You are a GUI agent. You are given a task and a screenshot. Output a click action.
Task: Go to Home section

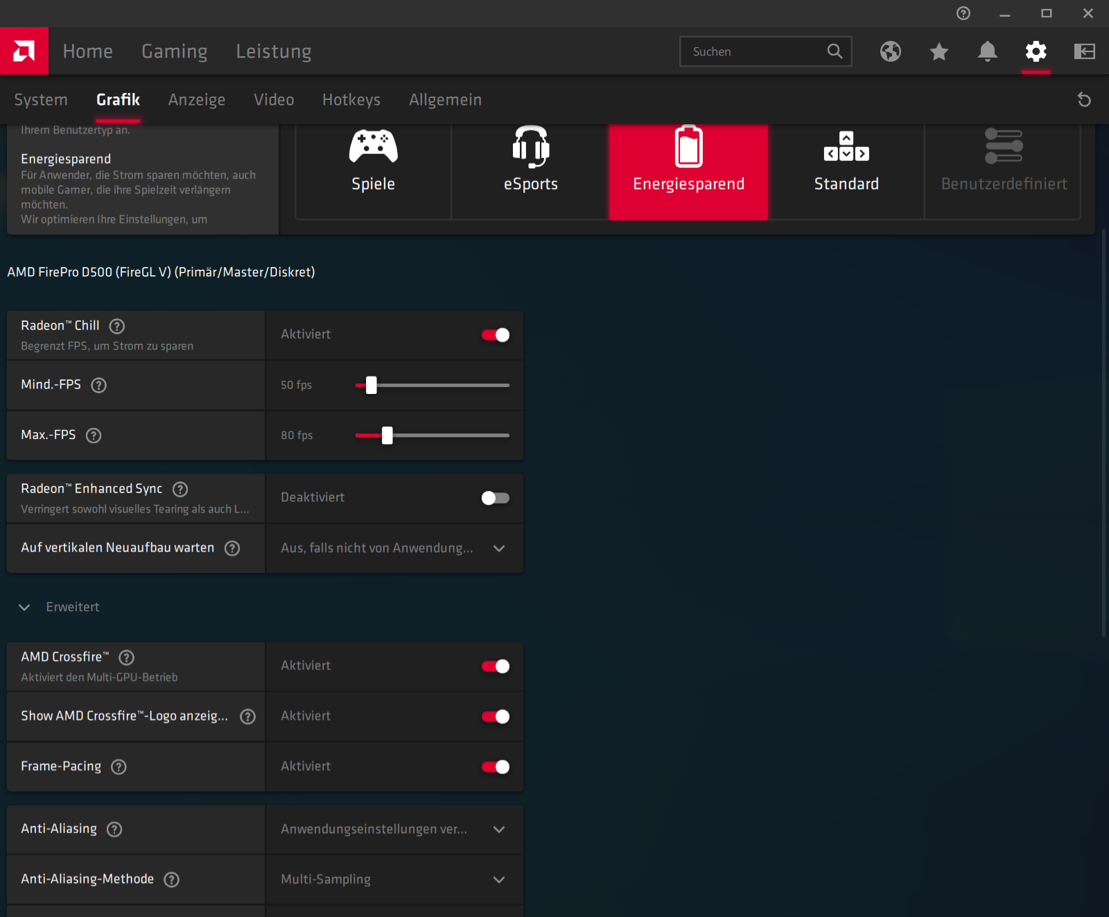click(x=88, y=51)
